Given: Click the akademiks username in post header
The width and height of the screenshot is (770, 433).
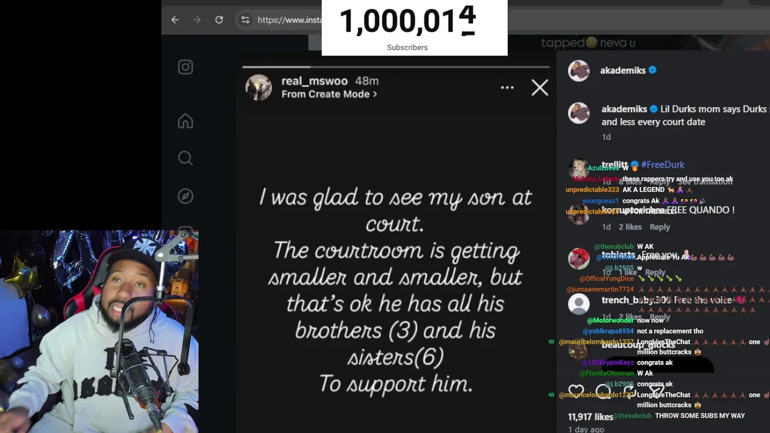Looking at the screenshot, I should click(x=623, y=70).
